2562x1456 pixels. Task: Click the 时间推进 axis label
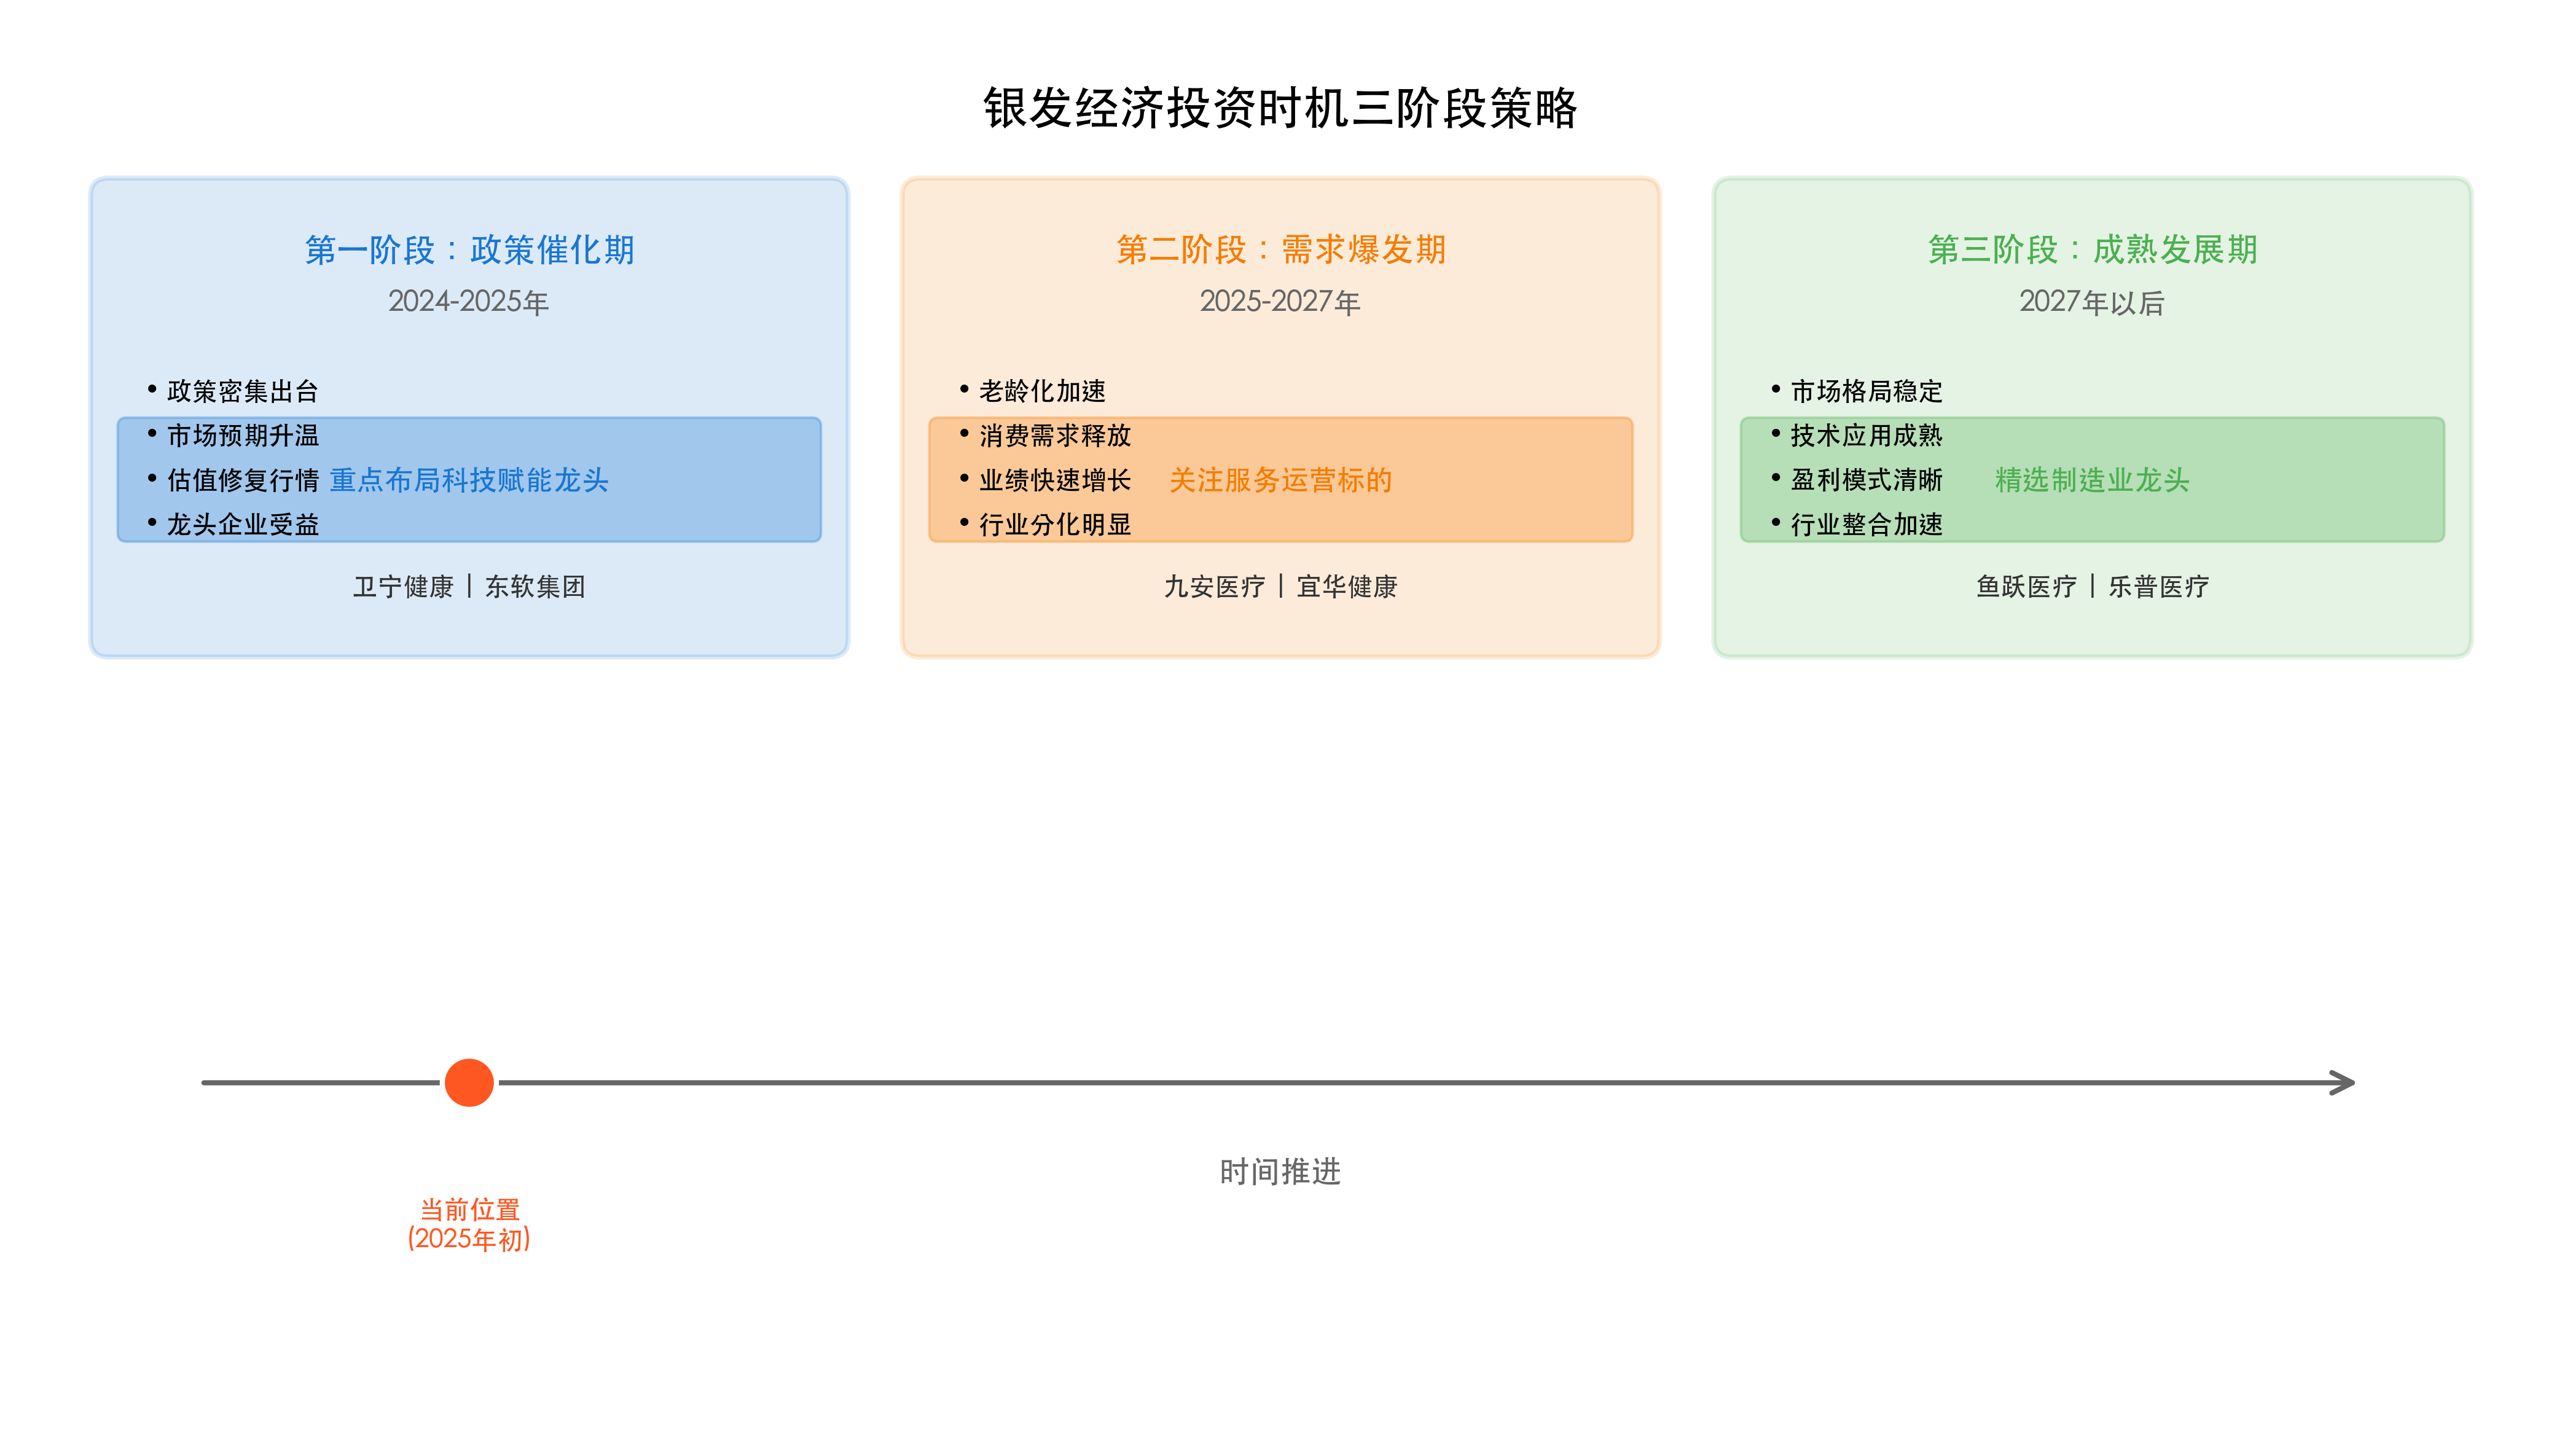point(1280,1172)
